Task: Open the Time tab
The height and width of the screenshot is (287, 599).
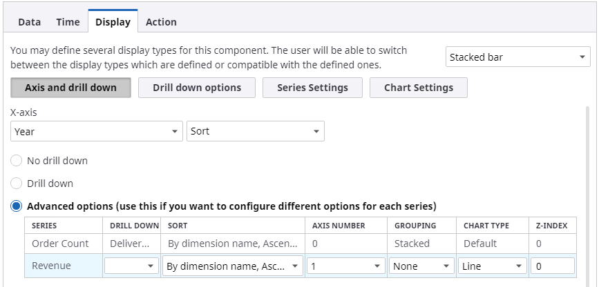Action: click(68, 22)
